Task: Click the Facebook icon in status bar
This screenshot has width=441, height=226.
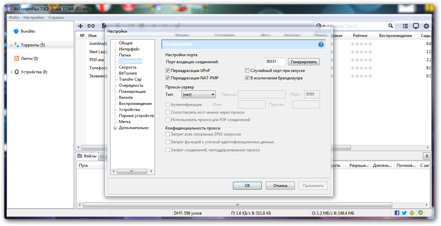Action: click(x=397, y=213)
